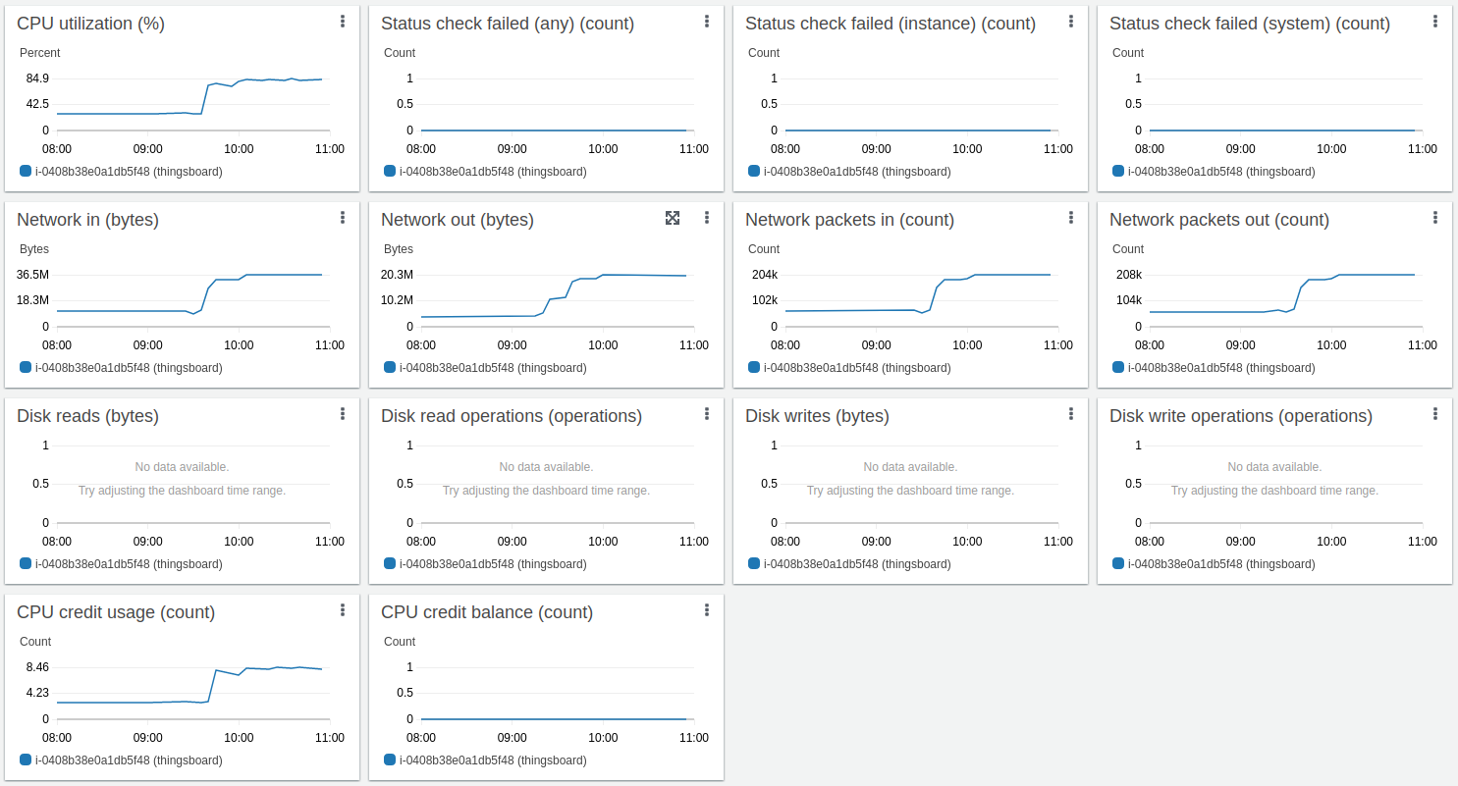Open Network packets out widget actions menu
Viewport: 1458px width, 786px height.
(1435, 218)
